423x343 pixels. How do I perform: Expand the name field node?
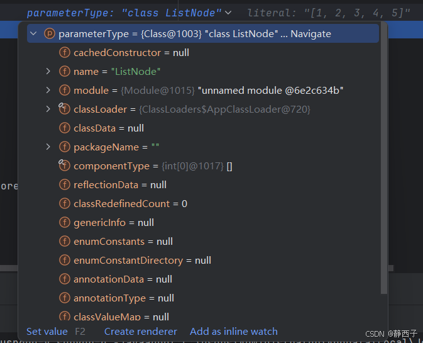tap(48, 71)
